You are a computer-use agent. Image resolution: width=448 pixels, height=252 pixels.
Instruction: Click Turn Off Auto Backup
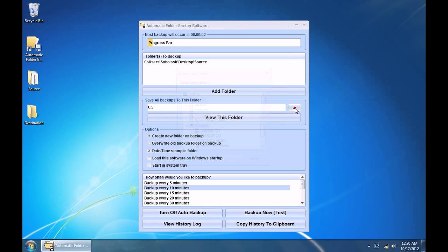click(x=182, y=213)
